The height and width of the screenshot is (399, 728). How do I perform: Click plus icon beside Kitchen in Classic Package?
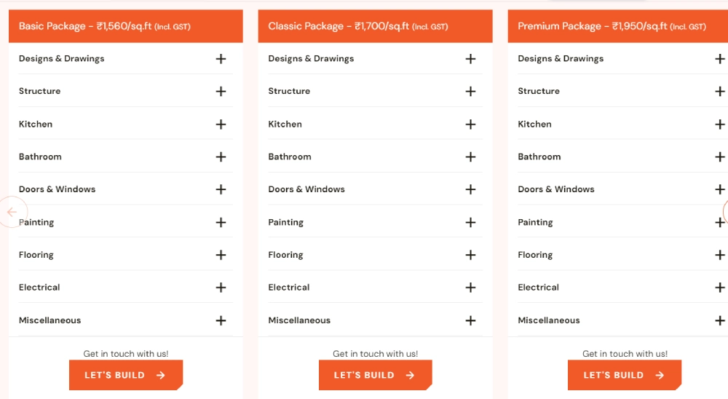click(470, 125)
